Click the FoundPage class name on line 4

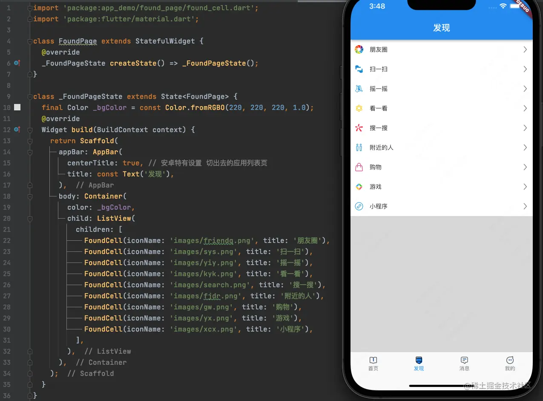[x=78, y=41]
